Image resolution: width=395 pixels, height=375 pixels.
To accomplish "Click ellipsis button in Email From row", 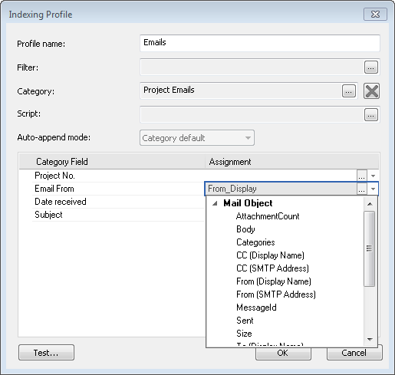I will click(x=361, y=189).
